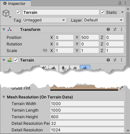Viewport: 130px width, 134px height.
Task: Click the Transform component title
Action: point(30,30)
